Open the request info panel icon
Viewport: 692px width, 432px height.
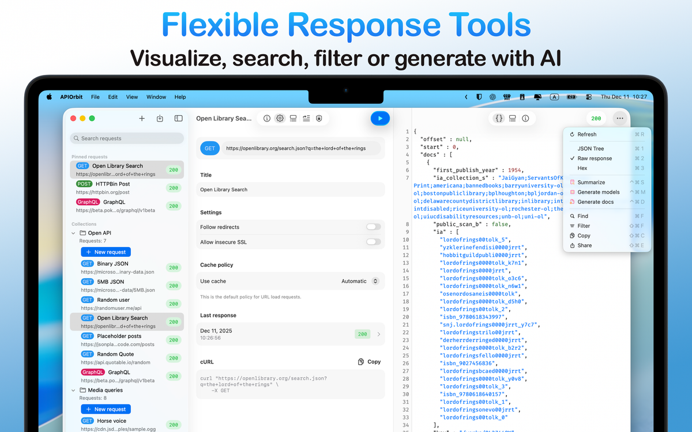(266, 118)
